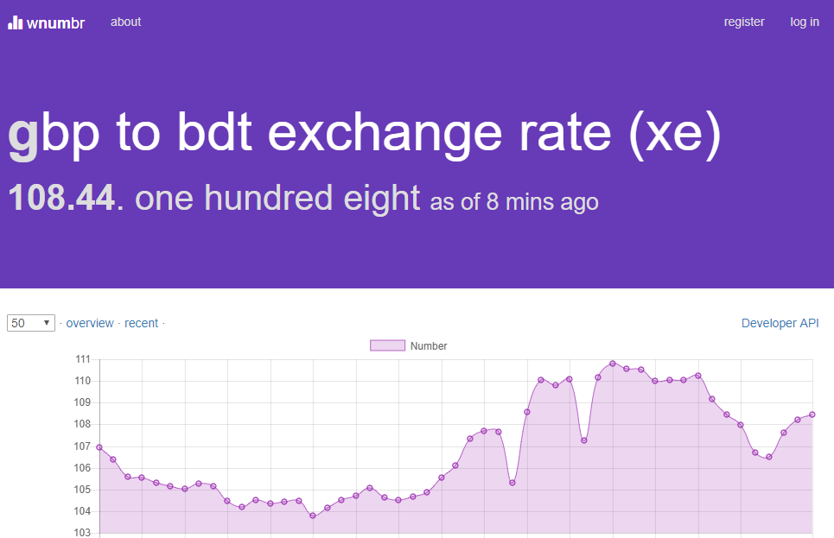Click the last data point at 108.44
This screenshot has width=834, height=538.
pos(812,415)
